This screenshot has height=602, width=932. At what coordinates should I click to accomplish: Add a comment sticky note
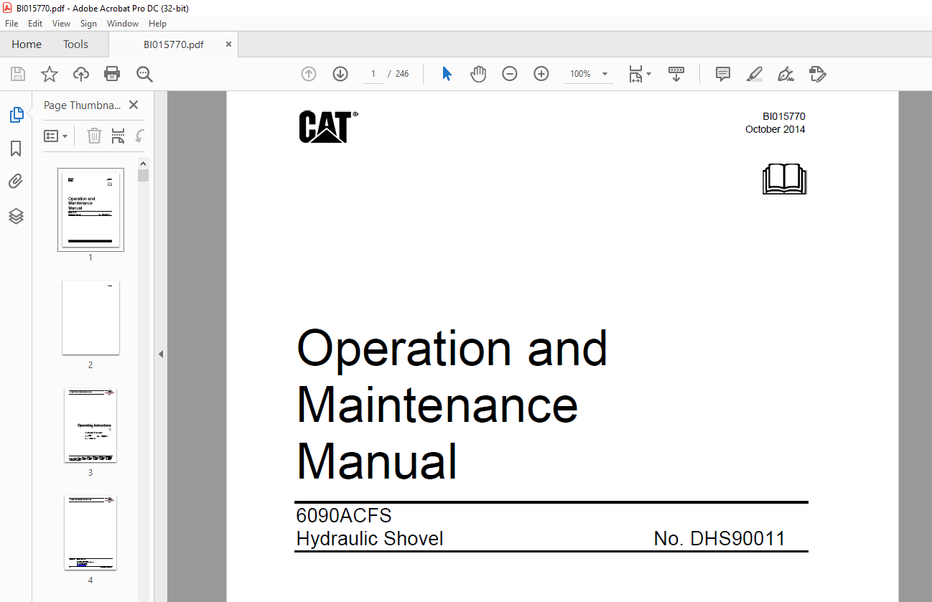pyautogui.click(x=723, y=74)
